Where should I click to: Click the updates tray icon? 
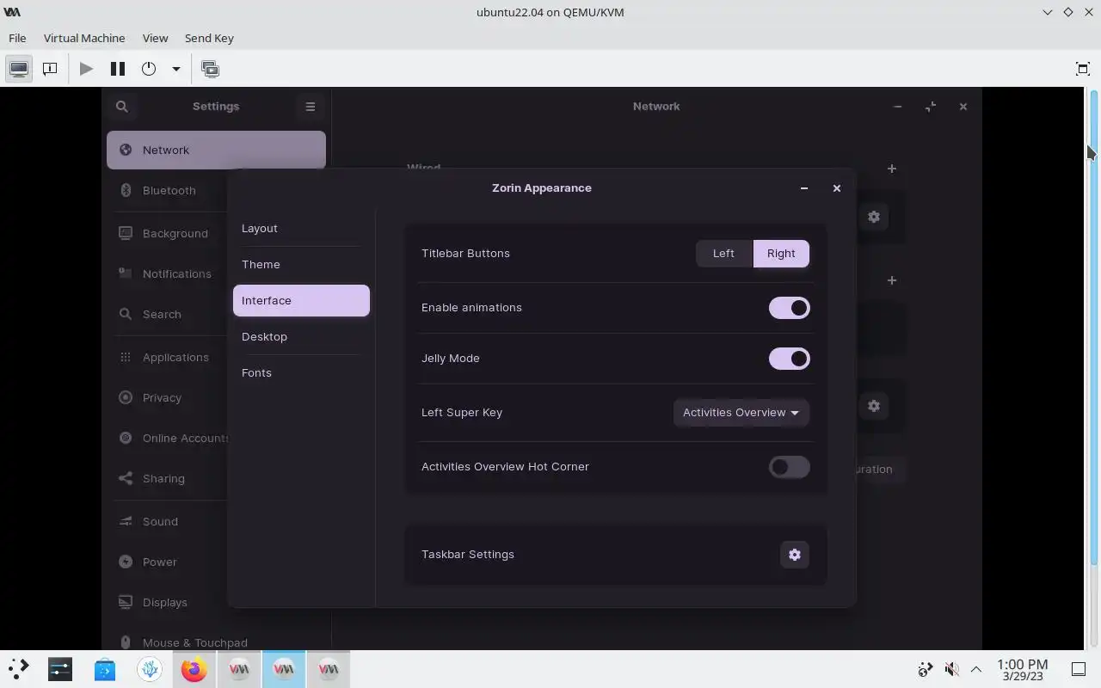coord(926,669)
